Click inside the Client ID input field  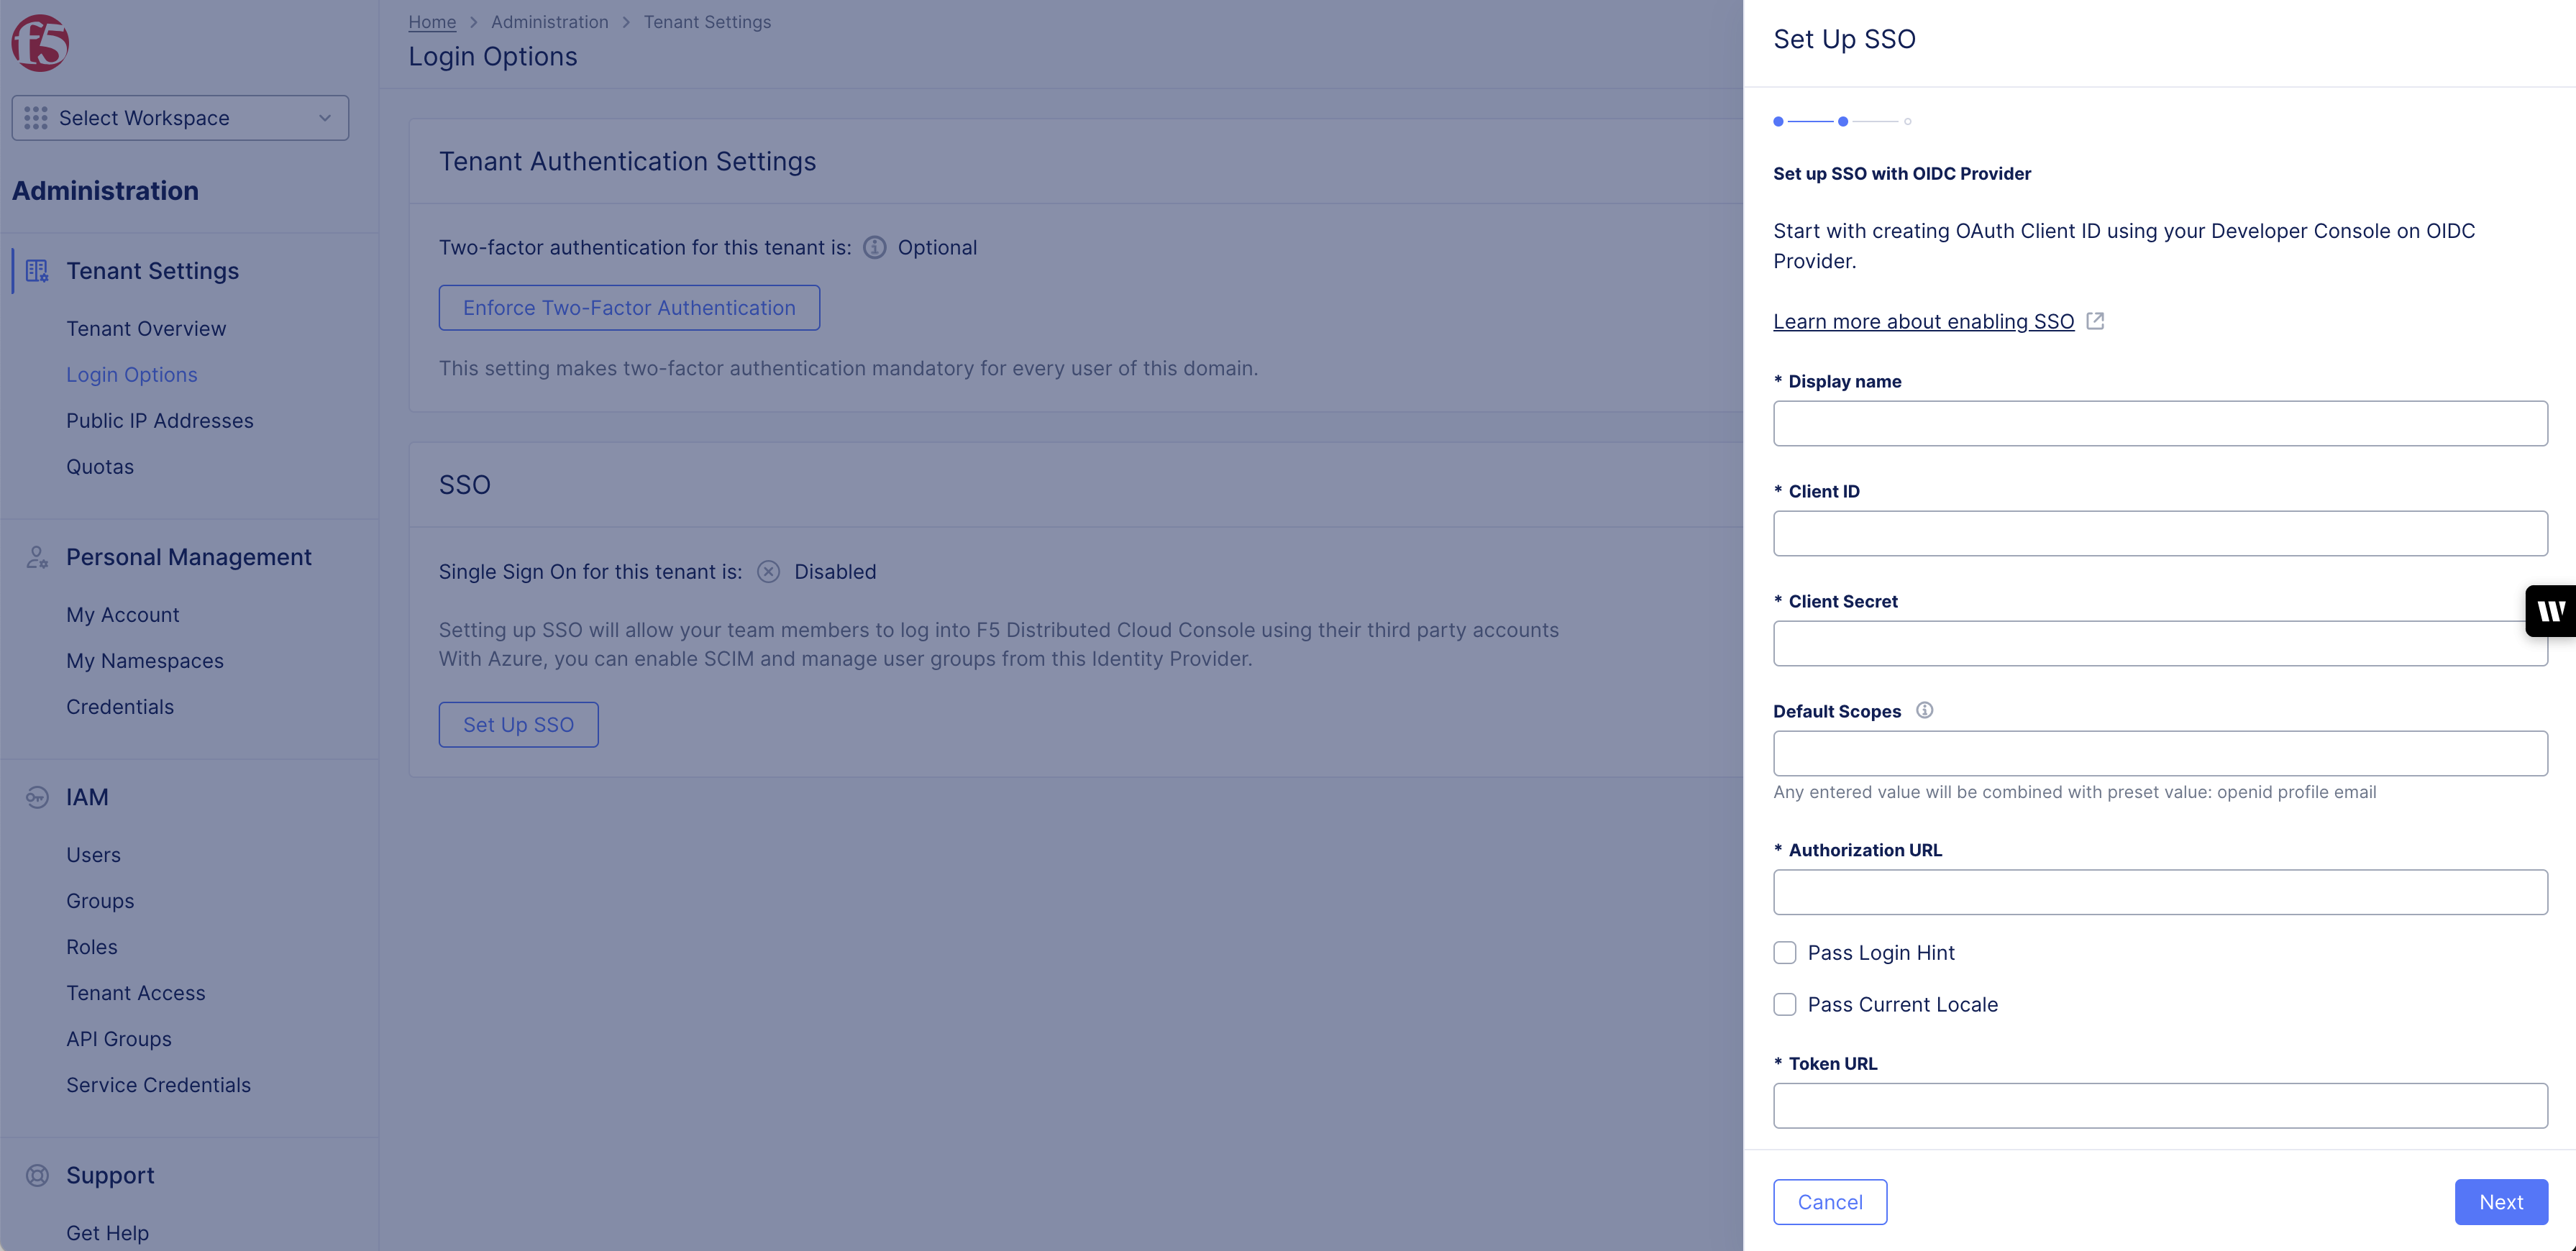tap(2160, 533)
